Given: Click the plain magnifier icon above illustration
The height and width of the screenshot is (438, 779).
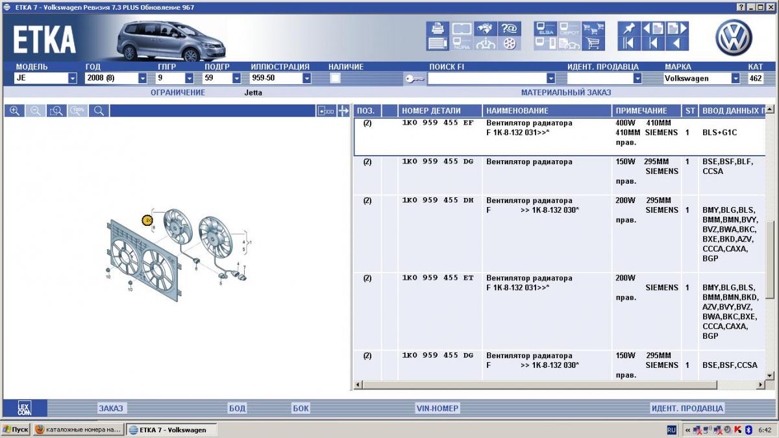Looking at the screenshot, I should (99, 111).
